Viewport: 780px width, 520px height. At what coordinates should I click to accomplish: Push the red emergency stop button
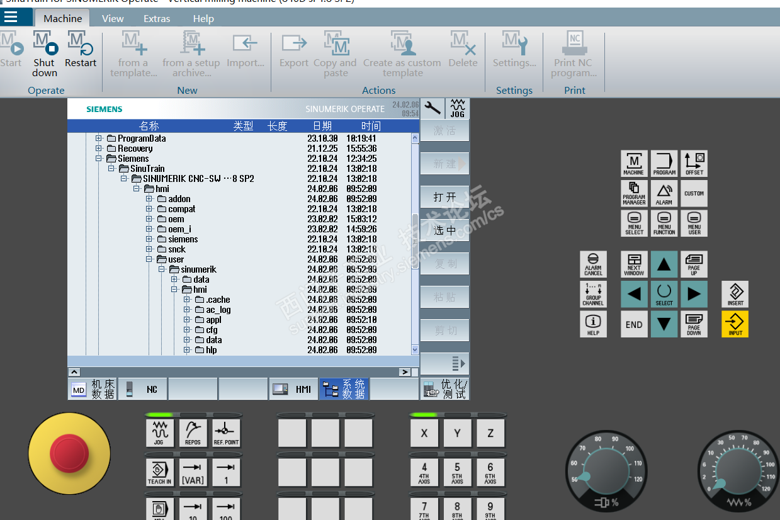[x=69, y=453]
